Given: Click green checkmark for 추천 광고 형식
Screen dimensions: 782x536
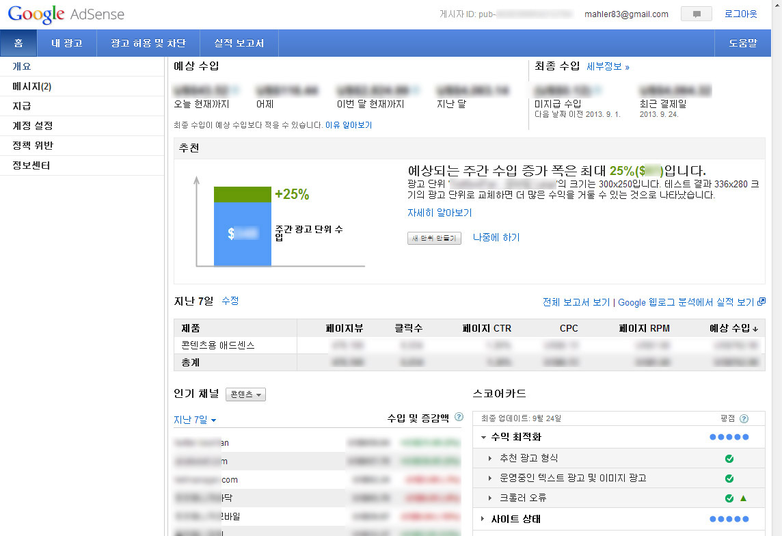Looking at the screenshot, I should point(729,458).
